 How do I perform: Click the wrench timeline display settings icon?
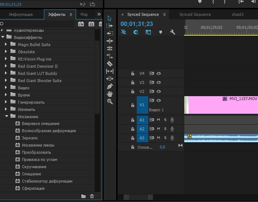click(173, 32)
